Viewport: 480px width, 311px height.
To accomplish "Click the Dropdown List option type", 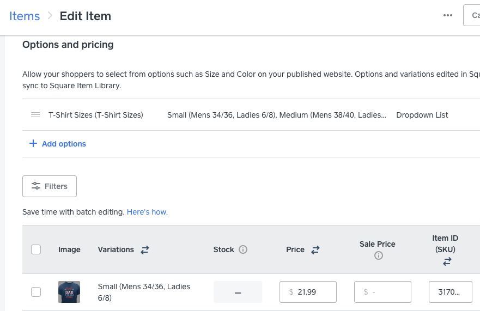I will (x=422, y=115).
